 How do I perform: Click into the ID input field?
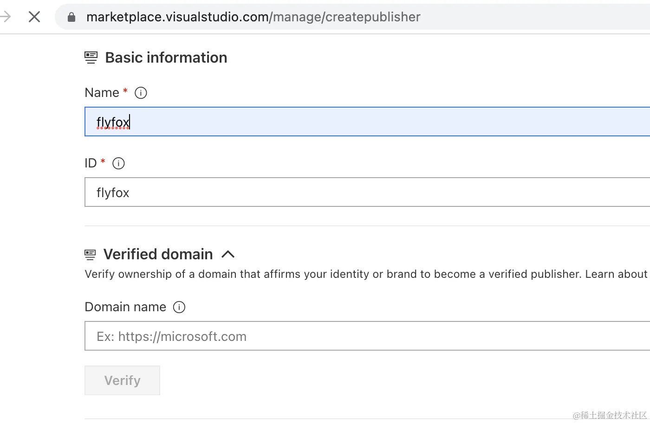(x=367, y=192)
